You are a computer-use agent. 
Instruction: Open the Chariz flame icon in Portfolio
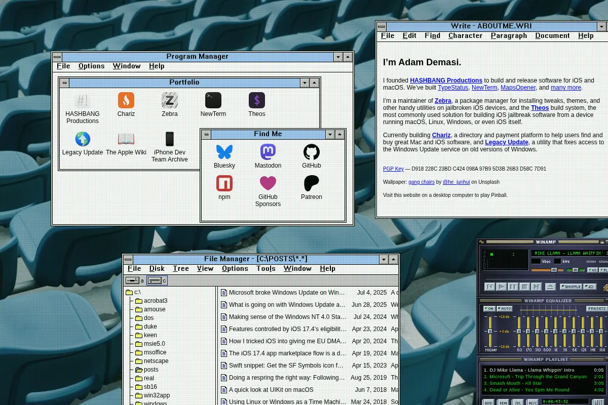click(x=126, y=105)
